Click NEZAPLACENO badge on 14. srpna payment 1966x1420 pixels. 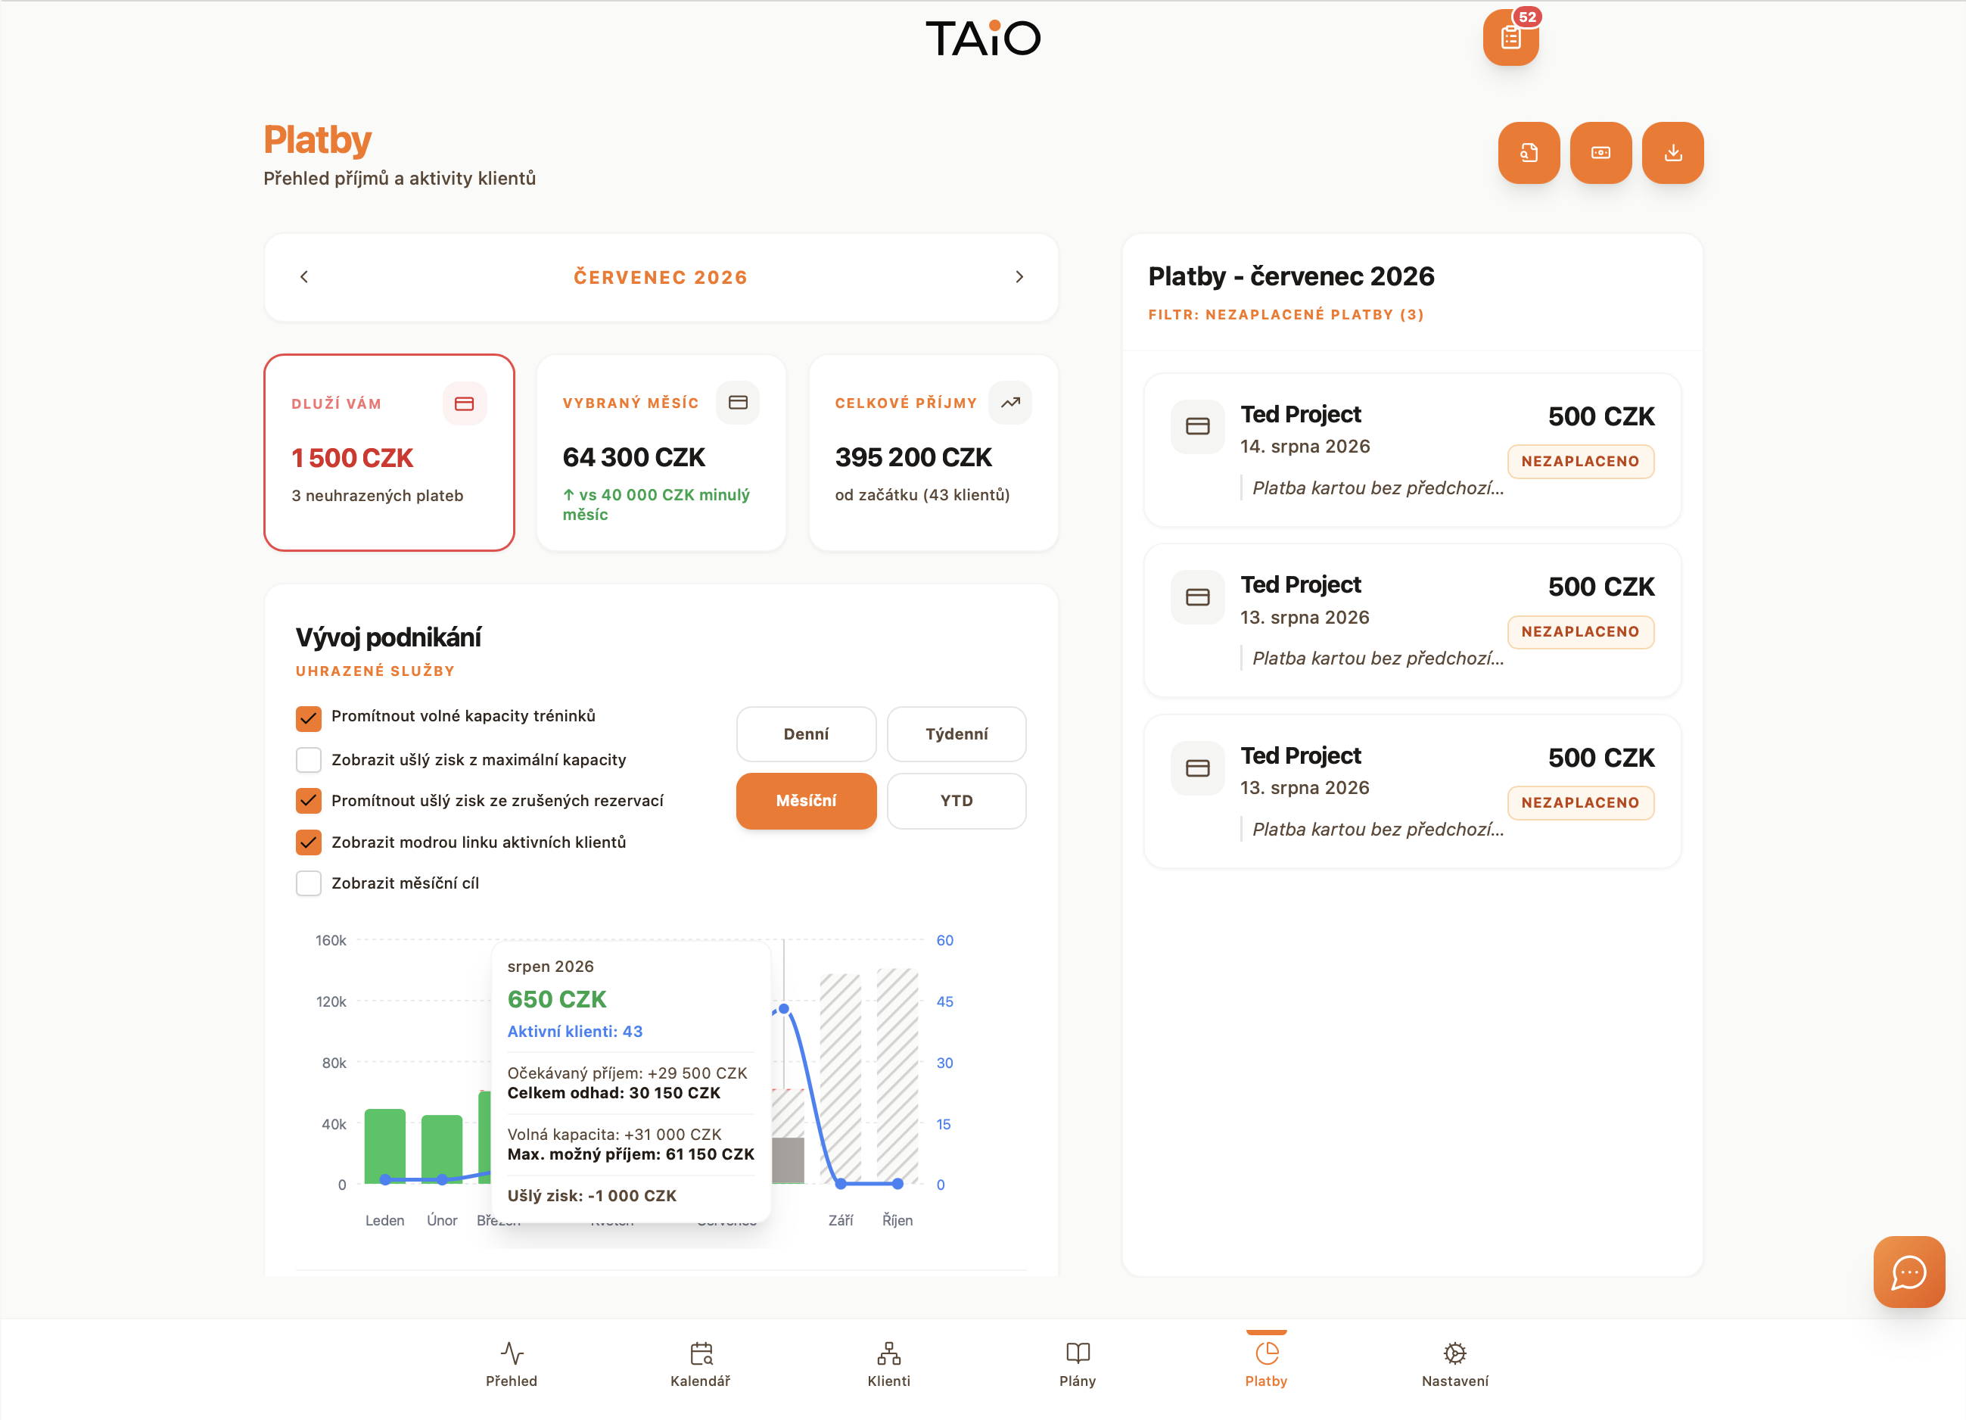click(1580, 461)
